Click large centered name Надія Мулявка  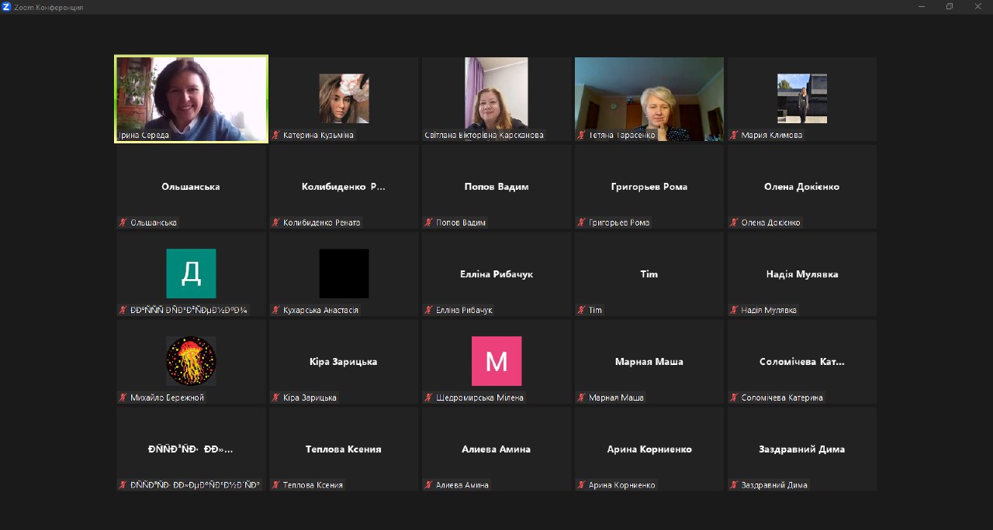[x=802, y=274]
